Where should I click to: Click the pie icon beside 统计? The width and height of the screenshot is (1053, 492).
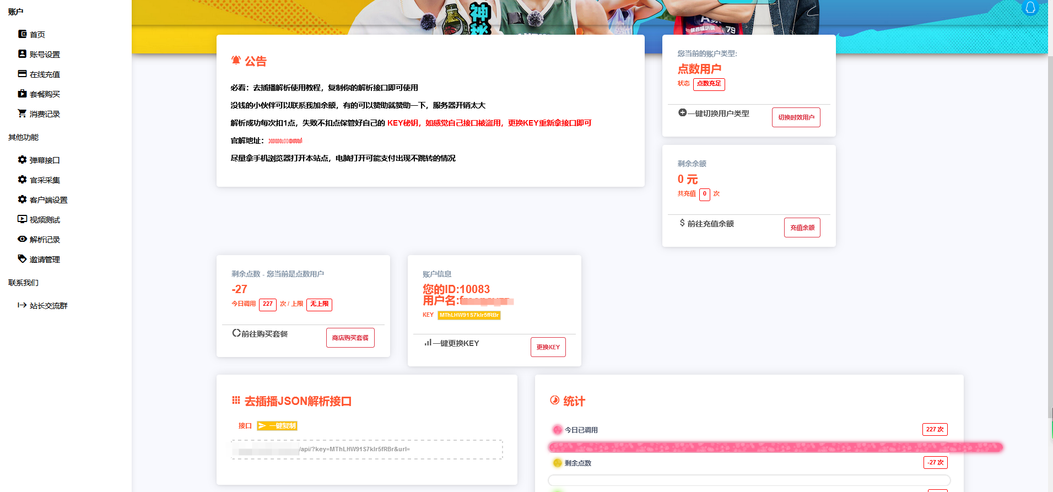pos(554,401)
